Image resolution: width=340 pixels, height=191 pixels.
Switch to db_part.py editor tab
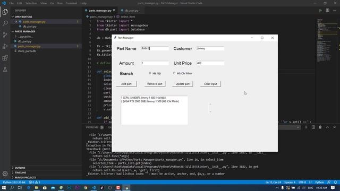click(x=131, y=11)
